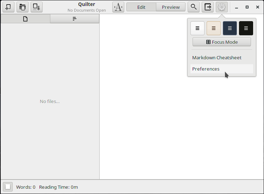Close the settings gear menu
The height and width of the screenshot is (194, 264).
[221, 7]
